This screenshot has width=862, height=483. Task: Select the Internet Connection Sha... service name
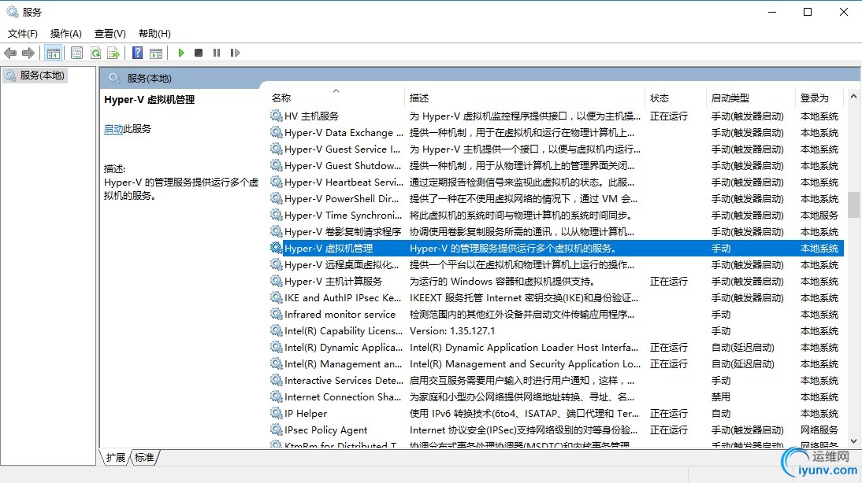(343, 396)
